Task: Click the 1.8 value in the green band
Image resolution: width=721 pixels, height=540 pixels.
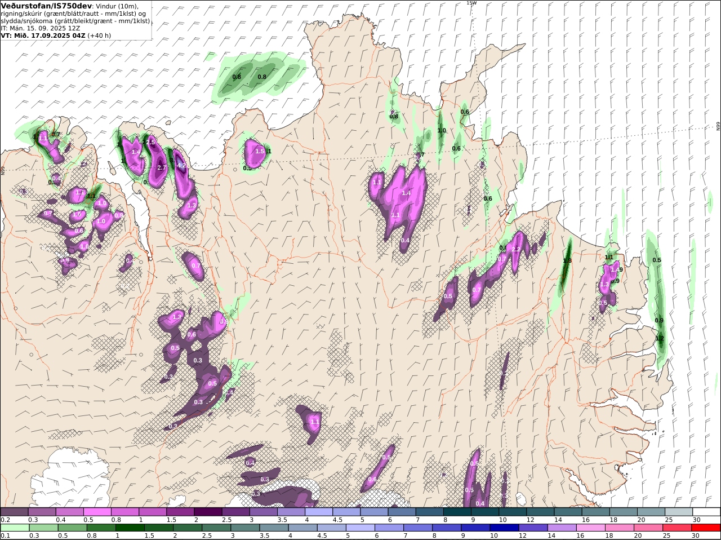Action: pos(567,260)
